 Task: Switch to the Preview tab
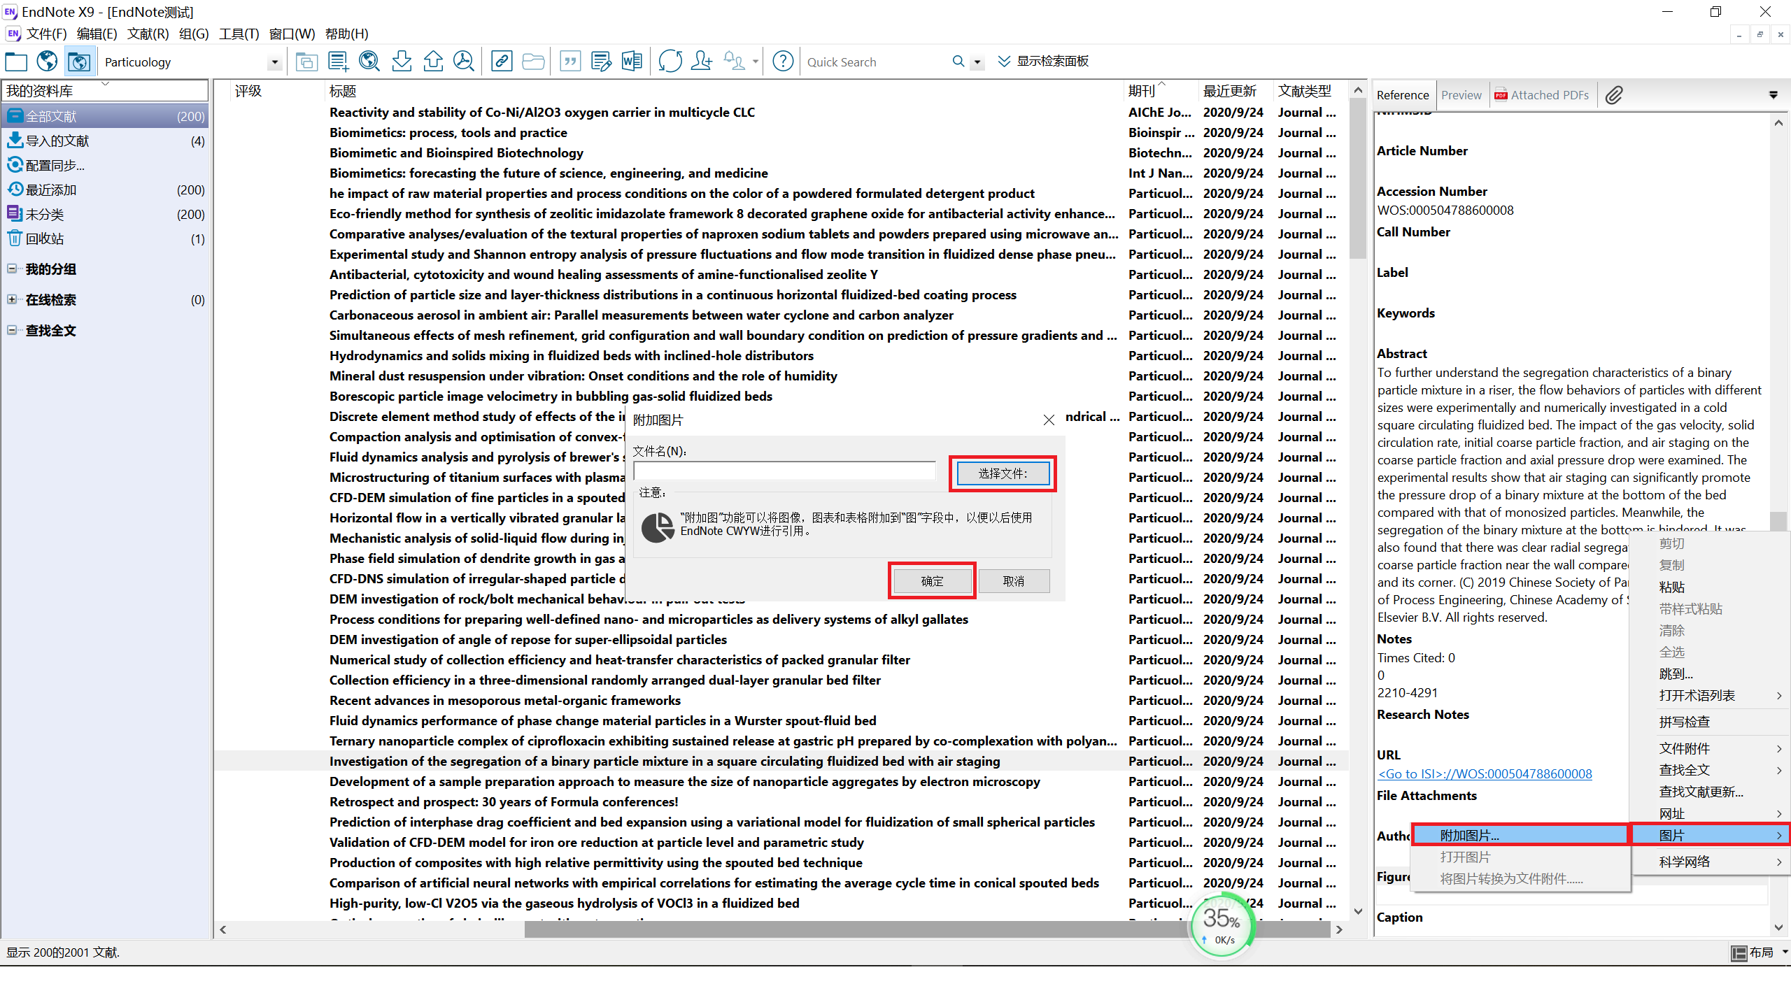point(1461,95)
